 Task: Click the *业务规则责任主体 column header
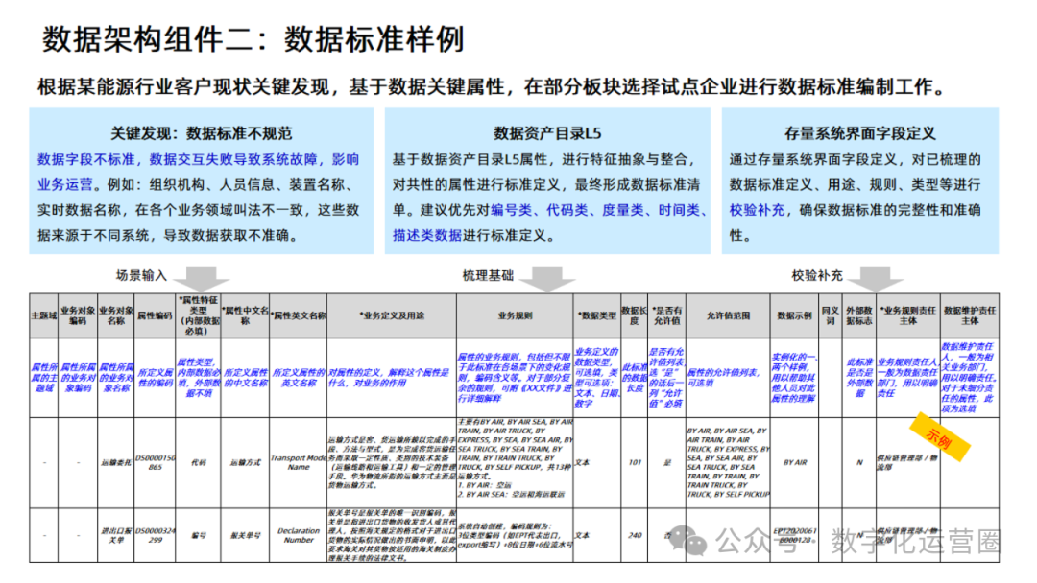tap(907, 315)
